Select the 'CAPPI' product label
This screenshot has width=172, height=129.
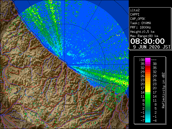pyautogui.click(x=135, y=15)
